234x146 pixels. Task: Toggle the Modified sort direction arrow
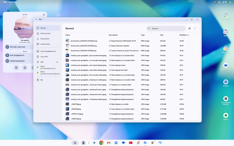point(188,35)
